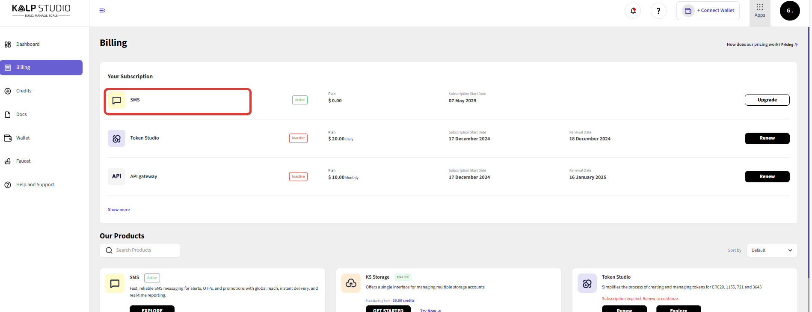Screen dimensions: 812x312
Task: Click the Upgrade button for SMS
Action: pyautogui.click(x=767, y=100)
